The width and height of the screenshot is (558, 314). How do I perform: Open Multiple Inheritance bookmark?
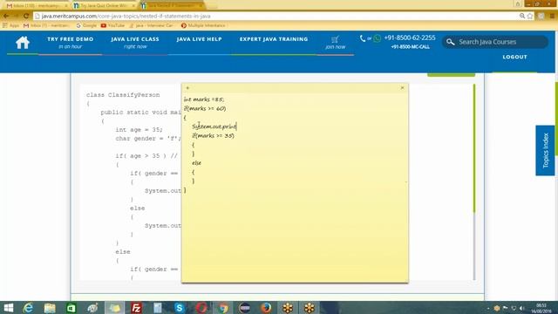pos(203,25)
